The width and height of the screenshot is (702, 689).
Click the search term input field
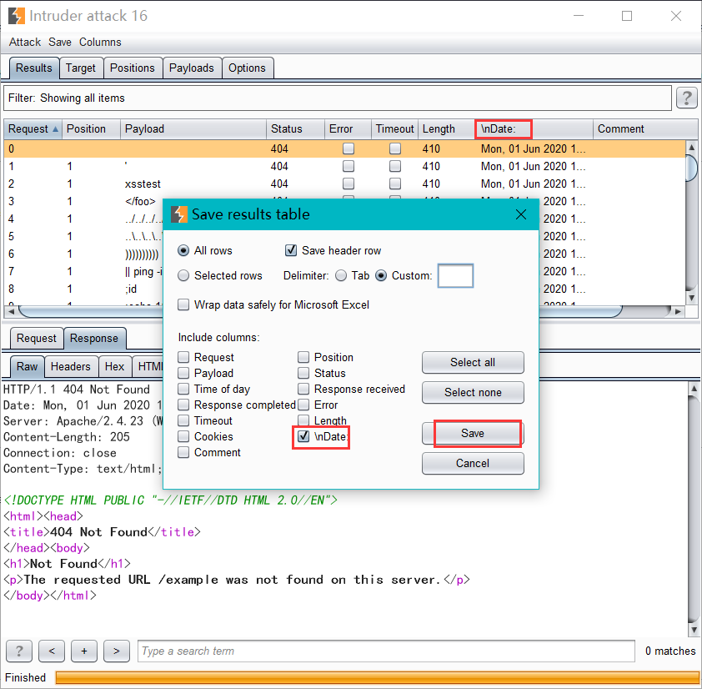click(x=386, y=651)
